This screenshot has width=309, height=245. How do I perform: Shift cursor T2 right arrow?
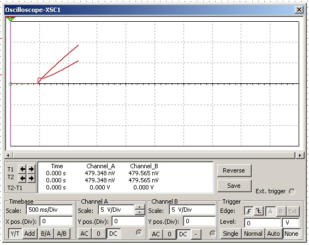(31, 179)
